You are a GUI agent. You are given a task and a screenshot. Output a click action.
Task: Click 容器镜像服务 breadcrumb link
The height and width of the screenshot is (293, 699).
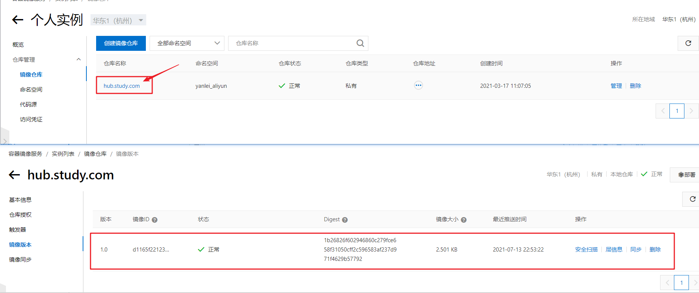pyautogui.click(x=25, y=154)
